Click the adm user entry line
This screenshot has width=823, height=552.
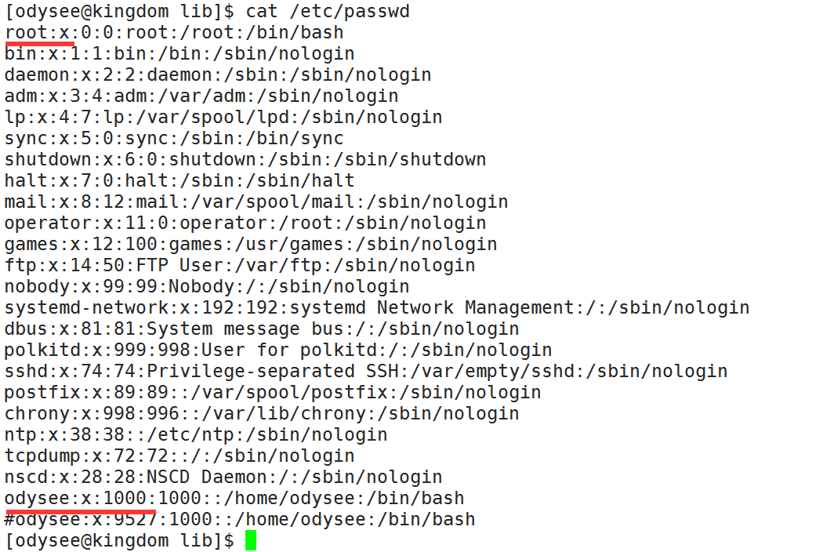click(x=201, y=96)
